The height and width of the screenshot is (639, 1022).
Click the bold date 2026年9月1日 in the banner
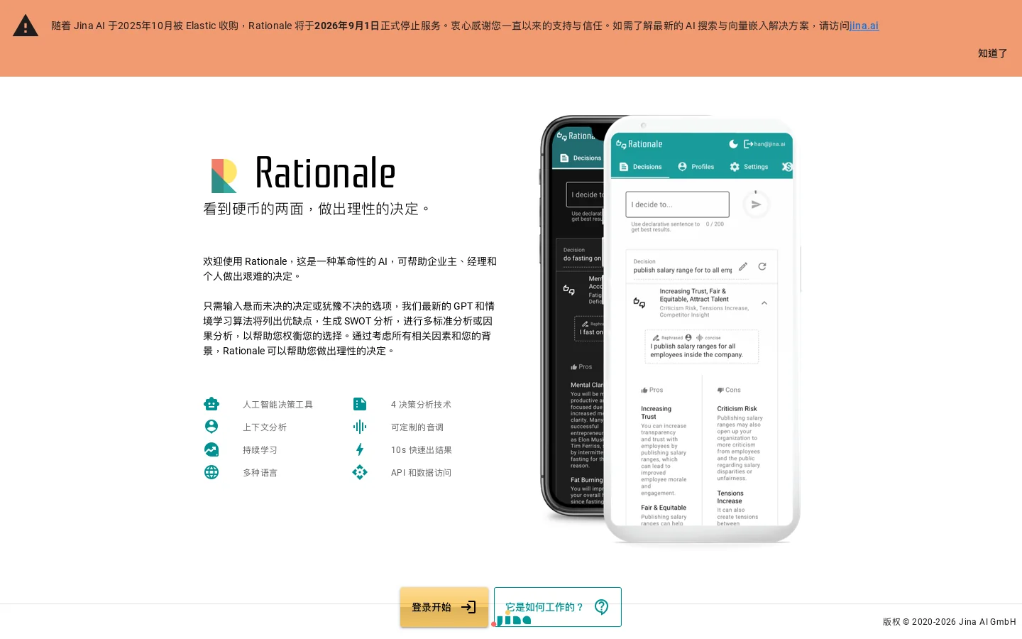346,26
